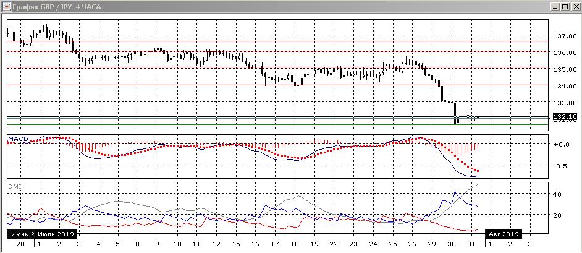Click the DMI indicator label
The image size is (582, 253).
[x=13, y=186]
